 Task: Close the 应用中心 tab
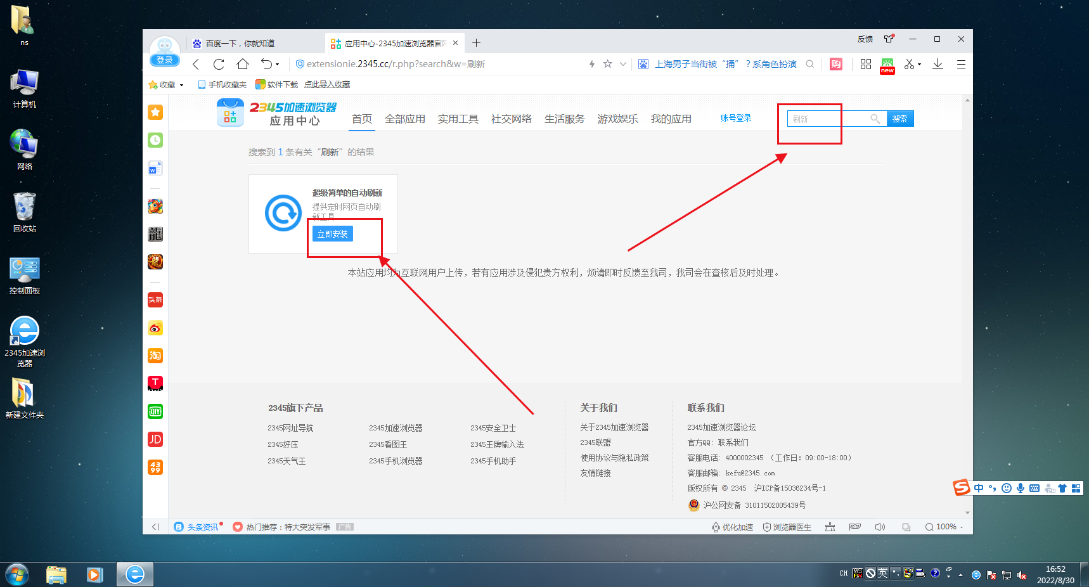click(455, 43)
